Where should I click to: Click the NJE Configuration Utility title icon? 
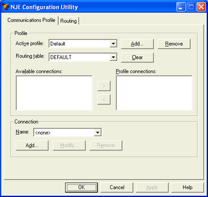[5, 7]
